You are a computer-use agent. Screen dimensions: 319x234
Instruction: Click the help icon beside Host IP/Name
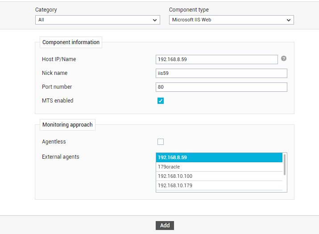284,58
